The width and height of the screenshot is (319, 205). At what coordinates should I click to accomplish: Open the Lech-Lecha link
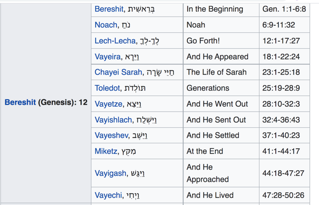pos(115,41)
